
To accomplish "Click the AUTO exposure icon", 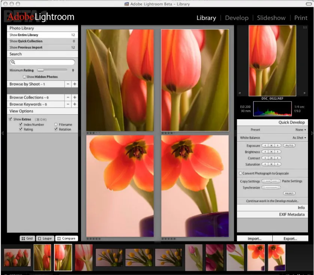I will pos(289,145).
